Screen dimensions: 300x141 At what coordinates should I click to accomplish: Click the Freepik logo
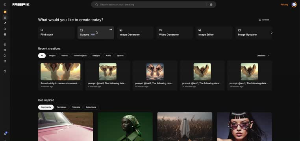(21, 5)
